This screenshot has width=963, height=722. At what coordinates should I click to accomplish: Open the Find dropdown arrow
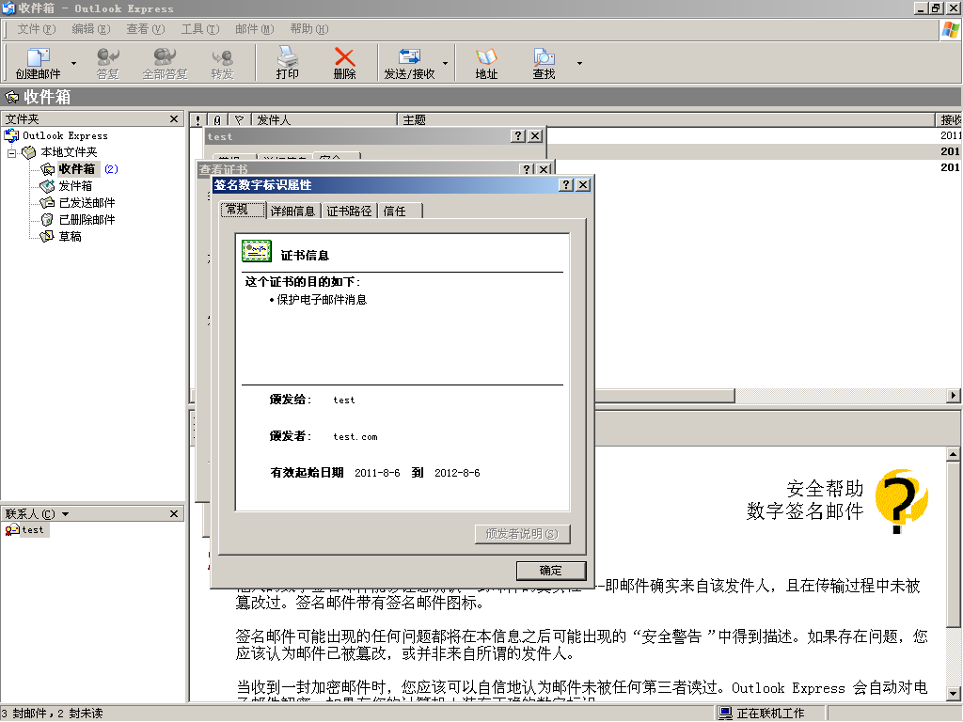(579, 63)
